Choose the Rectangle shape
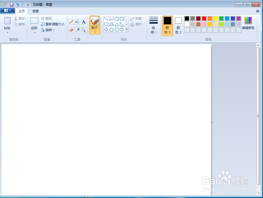 [122, 19]
